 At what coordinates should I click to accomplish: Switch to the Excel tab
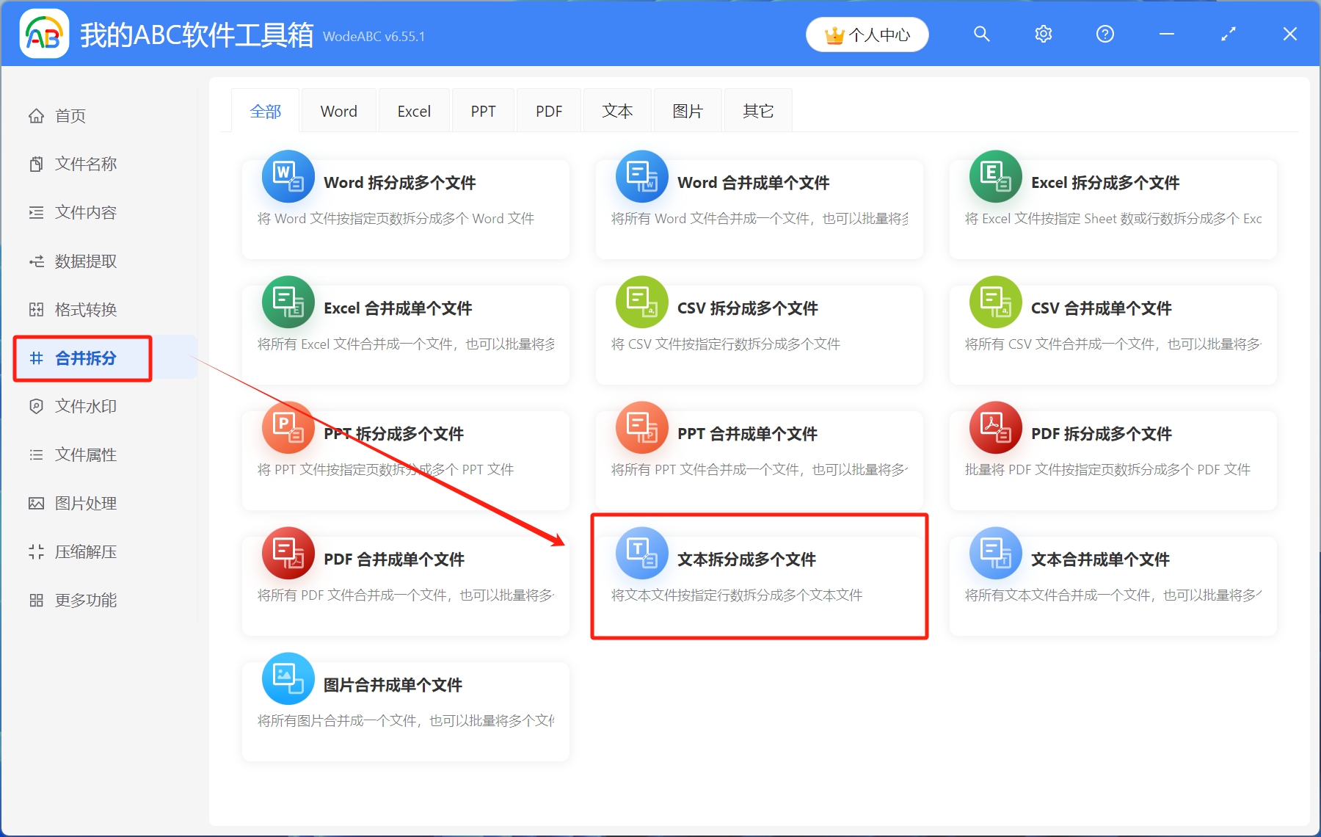click(414, 110)
